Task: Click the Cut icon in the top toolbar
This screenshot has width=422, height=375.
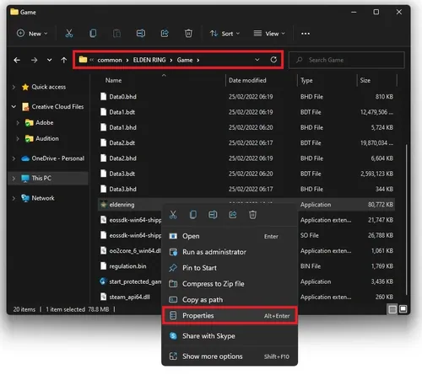Action: pyautogui.click(x=69, y=34)
